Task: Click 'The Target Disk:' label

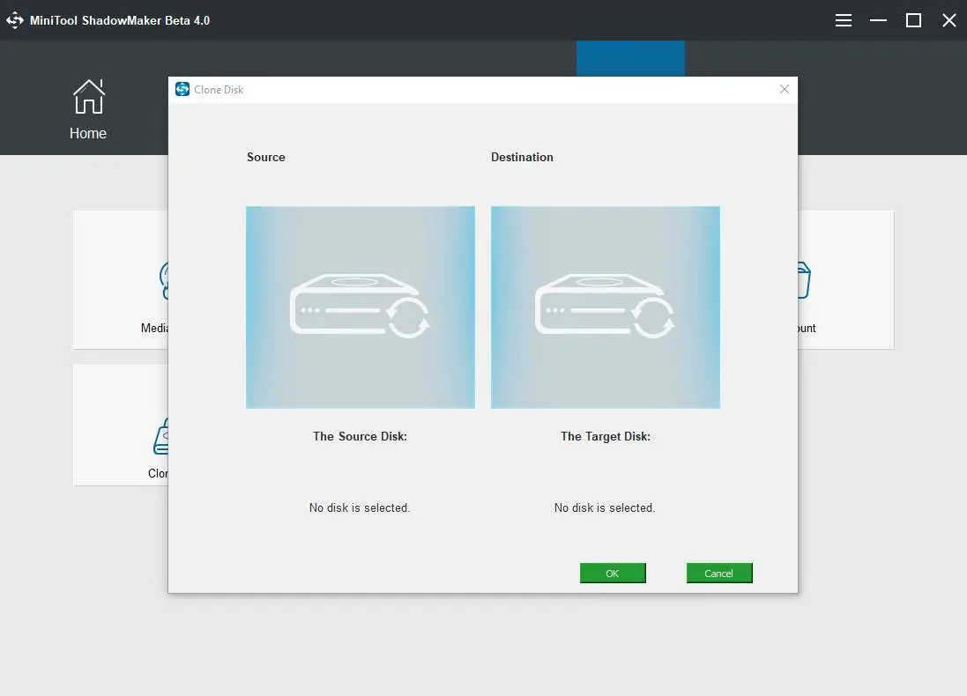Action: coord(606,436)
